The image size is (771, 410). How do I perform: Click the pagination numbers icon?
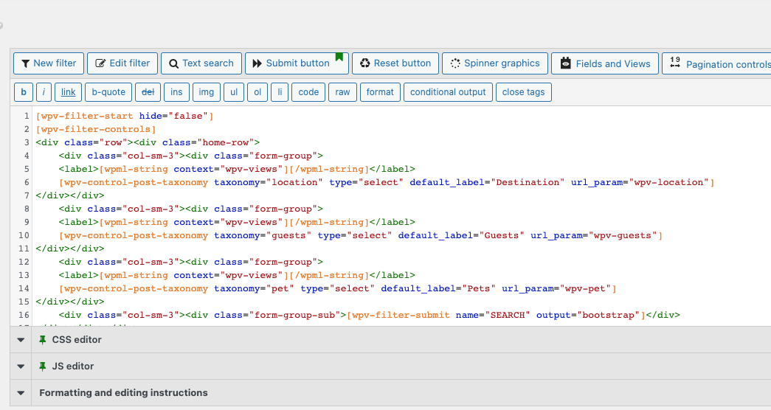pyautogui.click(x=675, y=62)
